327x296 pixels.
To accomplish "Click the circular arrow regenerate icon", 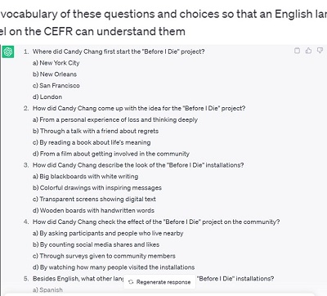I will coord(131,282).
